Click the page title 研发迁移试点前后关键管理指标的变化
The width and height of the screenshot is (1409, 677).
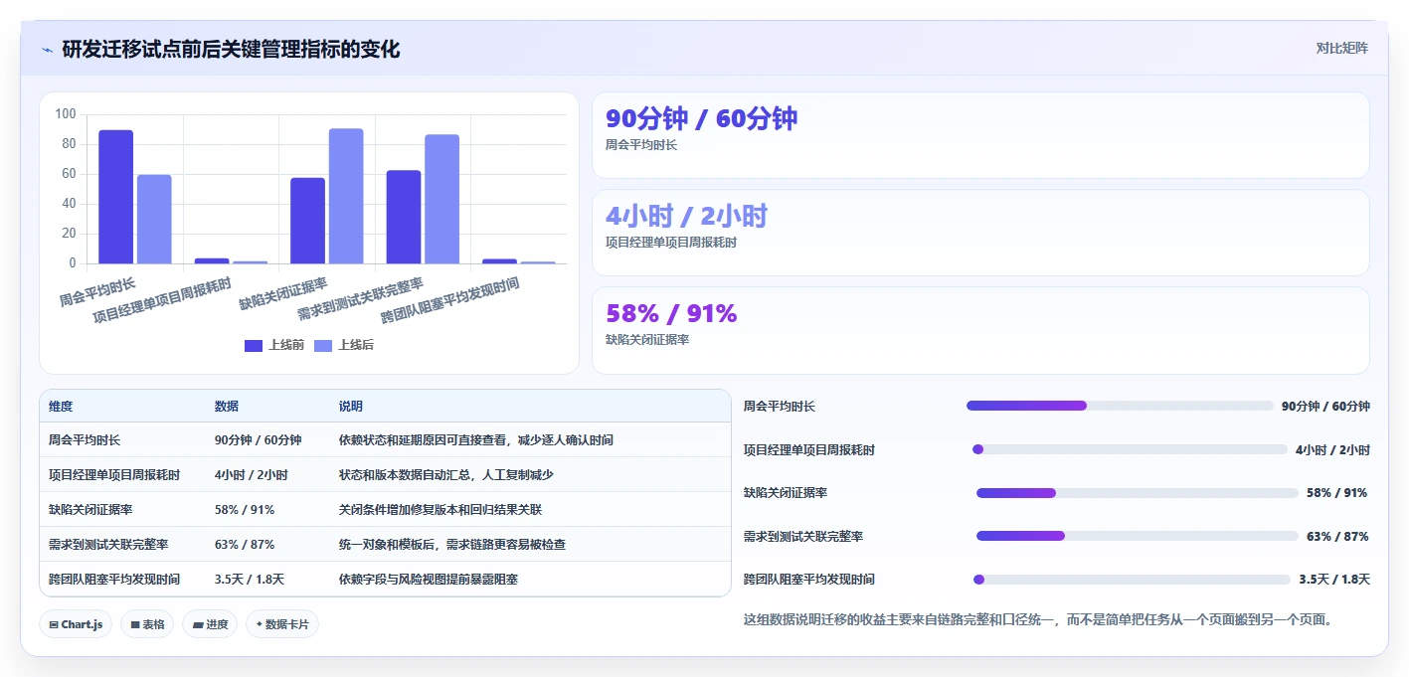[231, 50]
